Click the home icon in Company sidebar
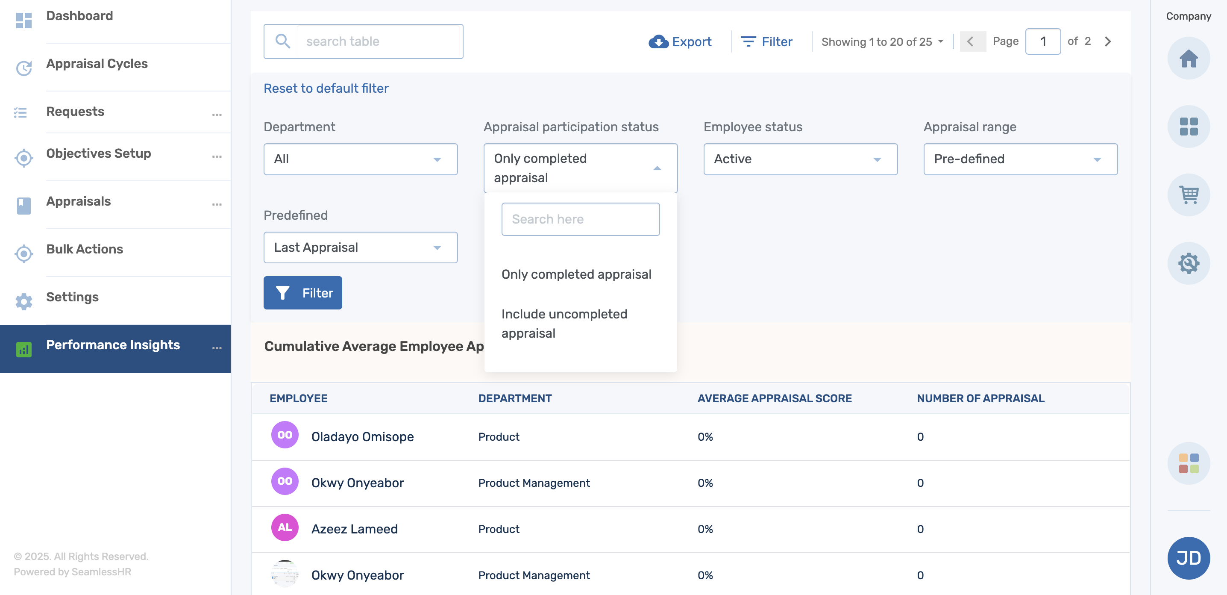The height and width of the screenshot is (595, 1227). 1188,58
